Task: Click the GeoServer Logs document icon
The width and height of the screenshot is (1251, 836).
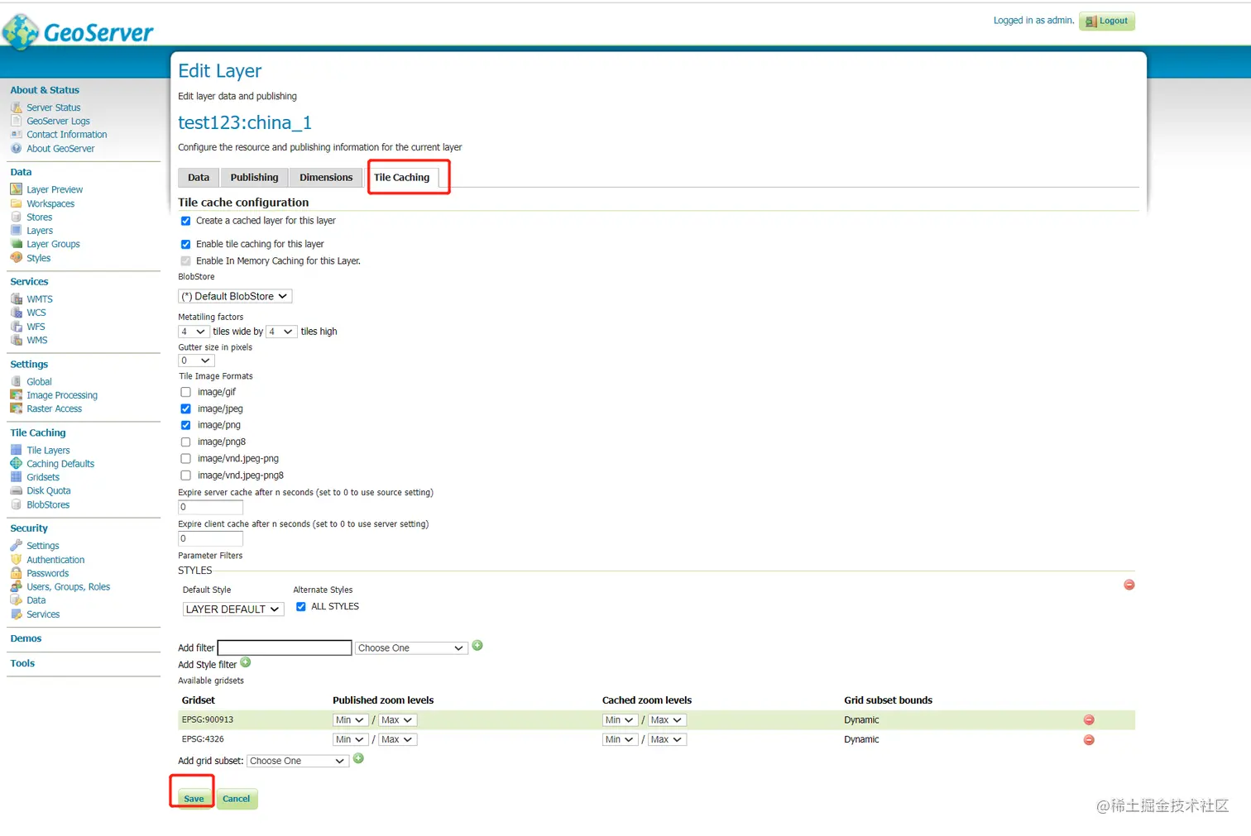Action: point(16,121)
